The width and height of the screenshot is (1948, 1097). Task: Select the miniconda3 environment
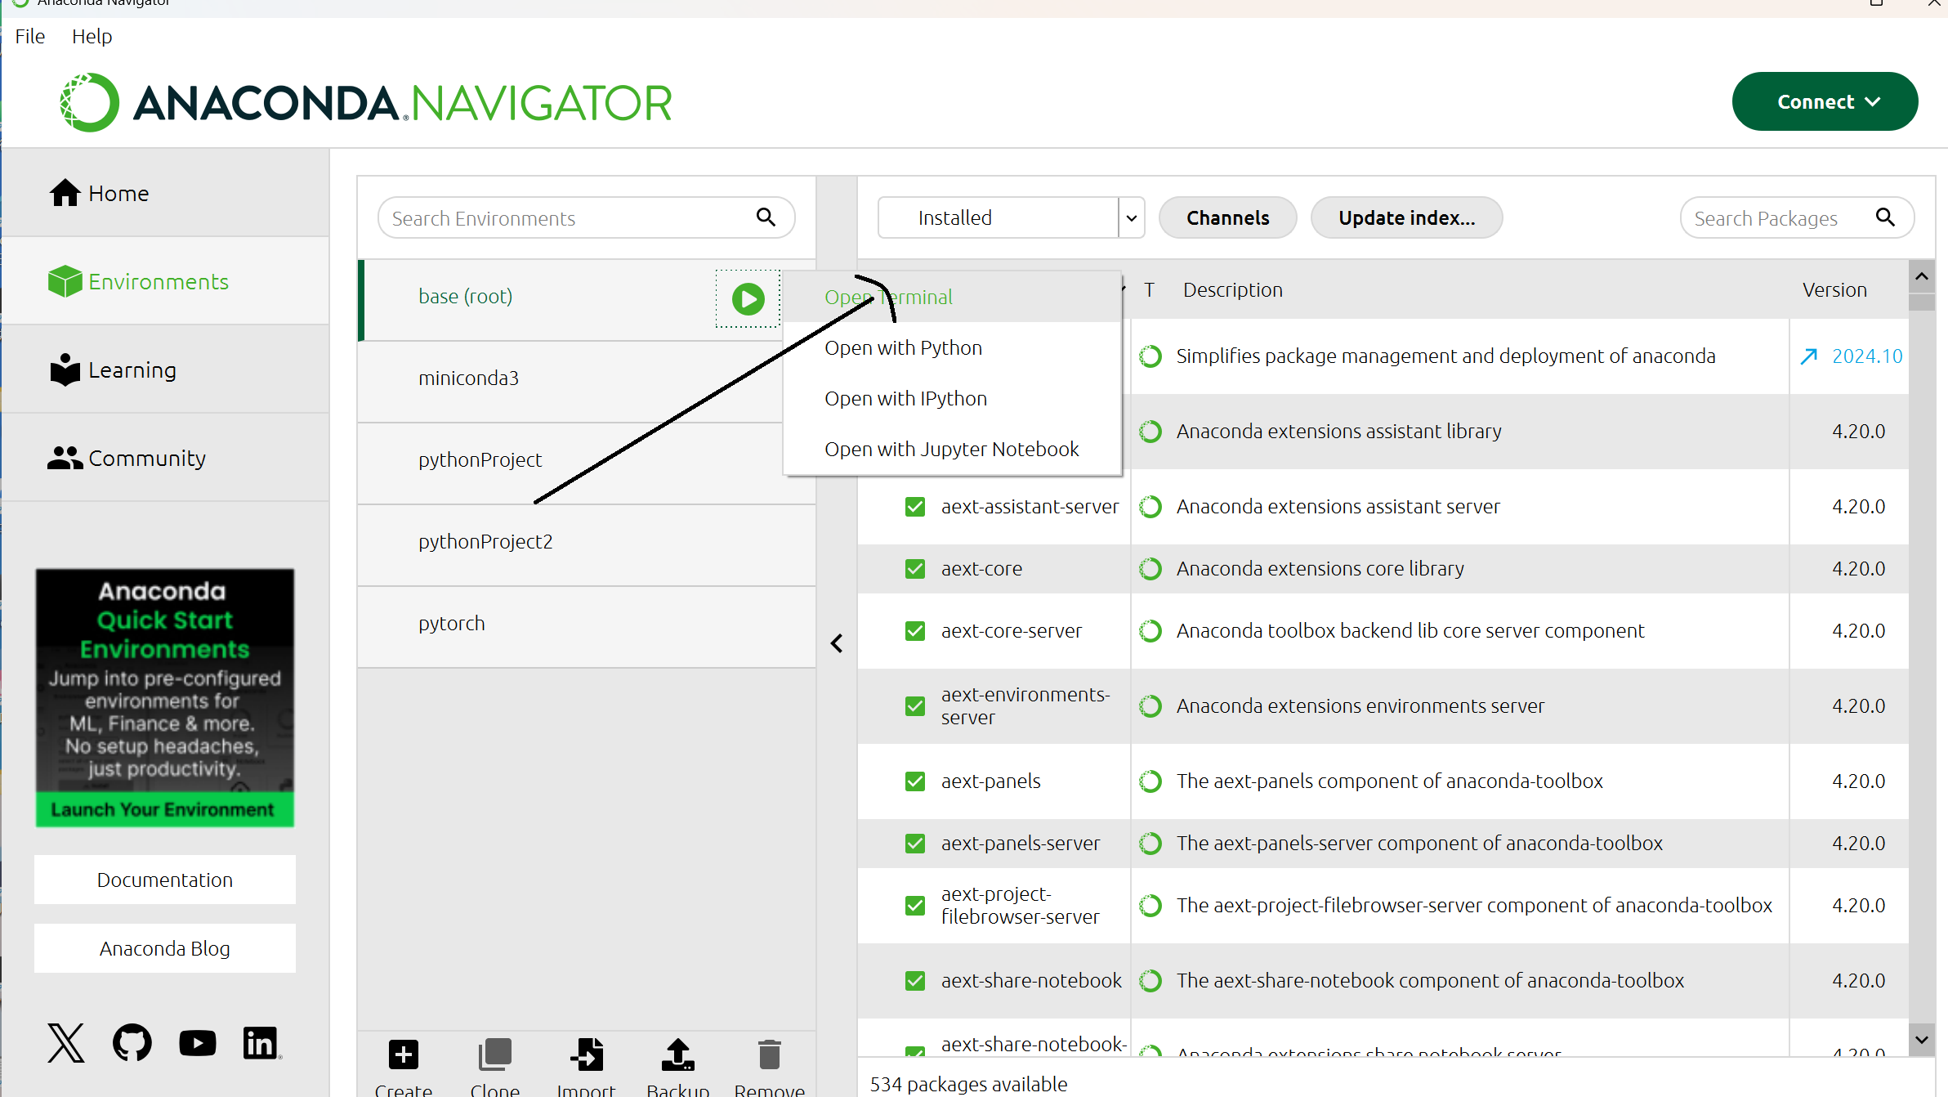[x=587, y=382]
